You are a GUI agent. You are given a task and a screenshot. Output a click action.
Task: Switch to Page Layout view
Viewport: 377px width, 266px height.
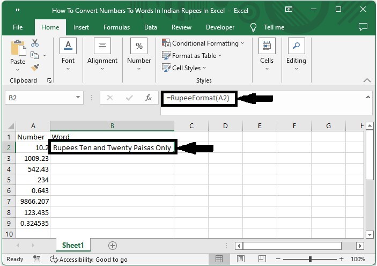240,259
